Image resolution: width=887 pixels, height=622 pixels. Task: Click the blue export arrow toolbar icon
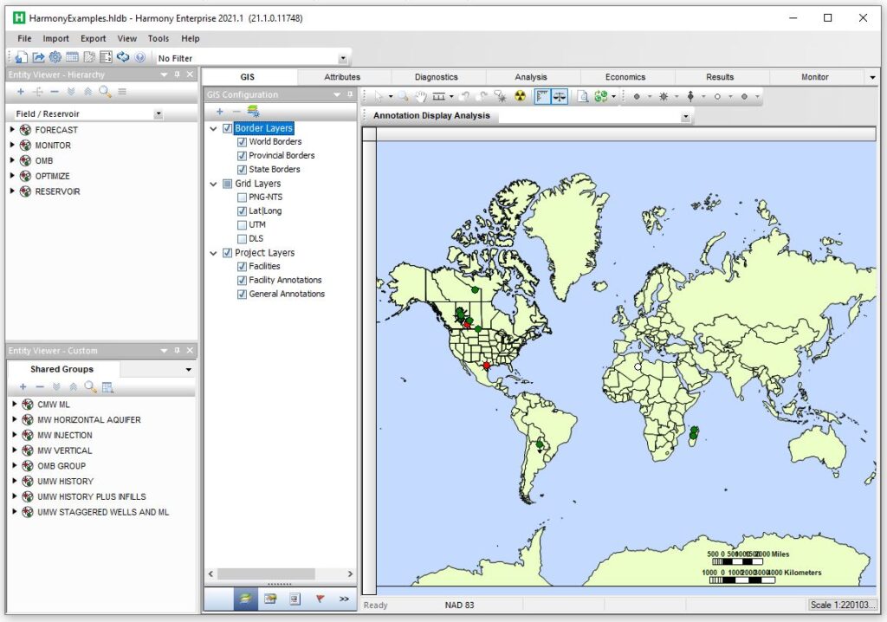[38, 57]
